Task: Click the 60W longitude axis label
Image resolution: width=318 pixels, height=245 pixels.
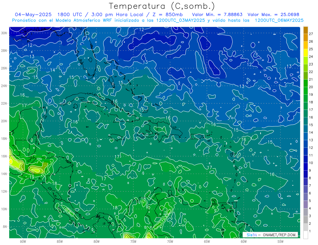Action: tap(244, 242)
